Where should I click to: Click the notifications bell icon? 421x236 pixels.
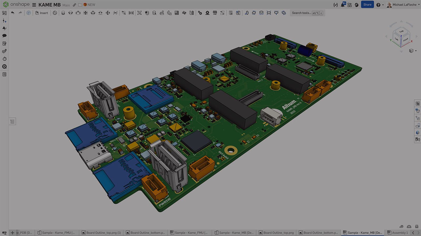pyautogui.click(x=343, y=4)
